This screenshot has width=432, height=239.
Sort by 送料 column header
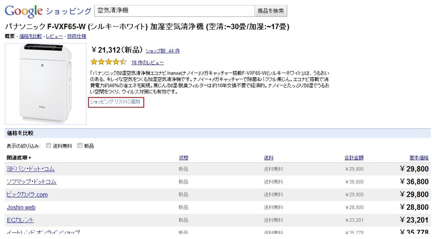[x=269, y=158]
